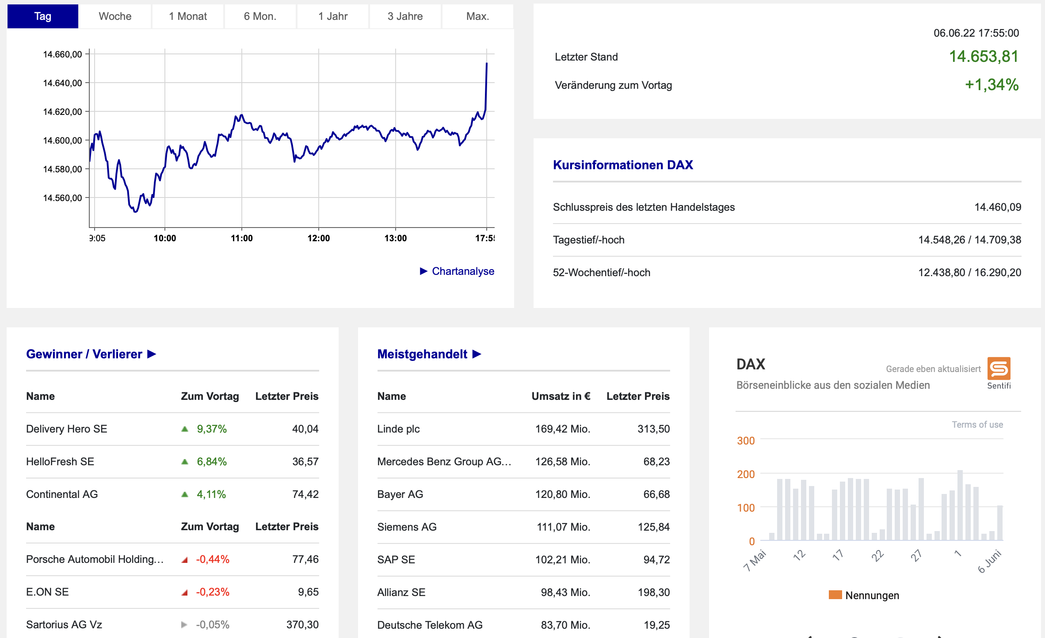1045x638 pixels.
Task: Open HelloFresh SE stock entry
Action: [x=60, y=462]
